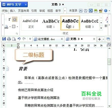Expand the full style gallery list
The height and width of the screenshot is (108, 112).
pos(101,28)
